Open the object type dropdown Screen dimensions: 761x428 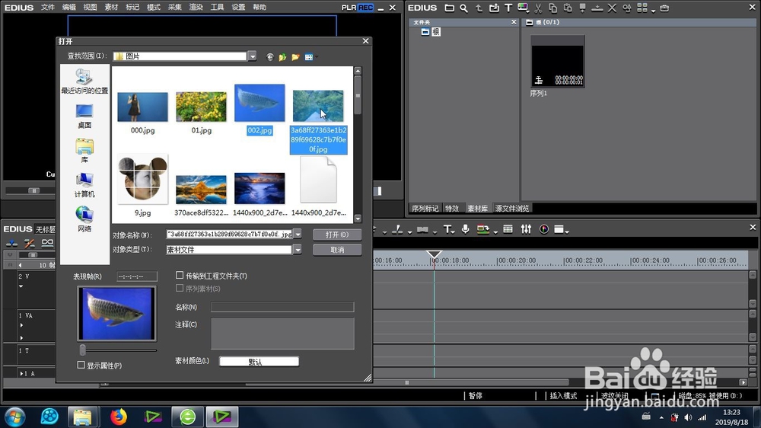pos(298,250)
